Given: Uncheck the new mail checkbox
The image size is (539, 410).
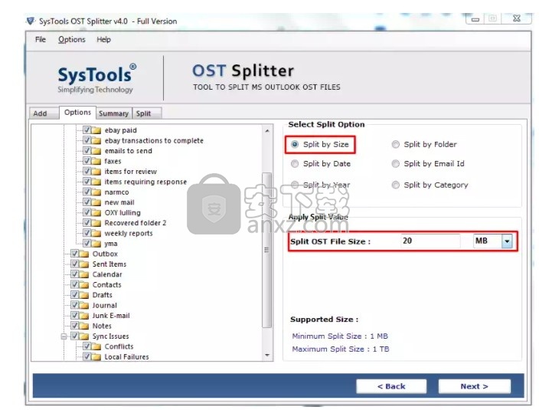Looking at the screenshot, I should pyautogui.click(x=87, y=202).
